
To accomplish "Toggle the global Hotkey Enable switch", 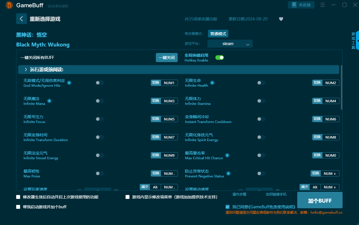I will click(220, 58).
